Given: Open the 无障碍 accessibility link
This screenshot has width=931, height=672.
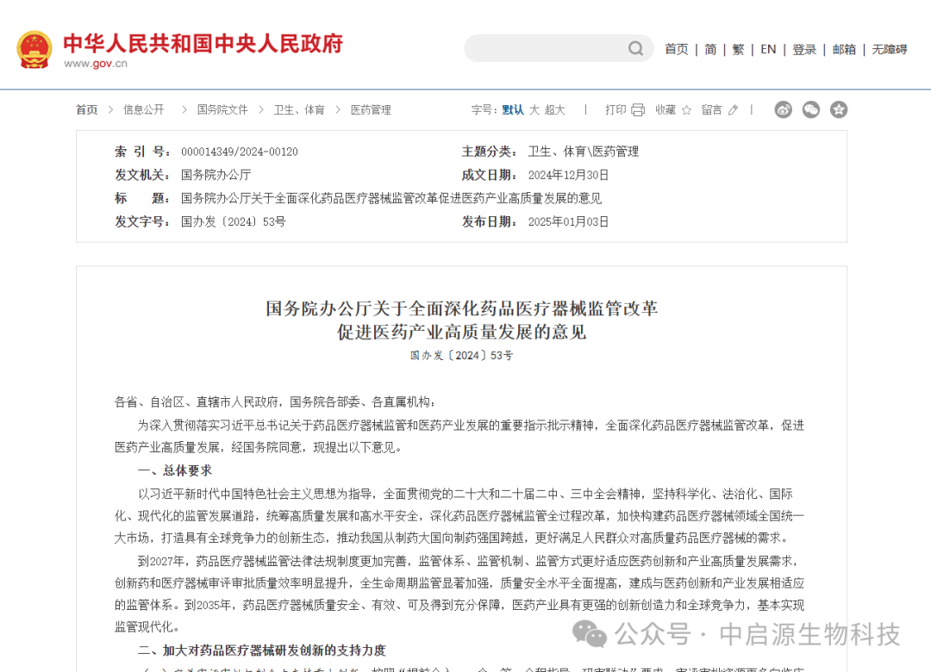Looking at the screenshot, I should pyautogui.click(x=889, y=49).
